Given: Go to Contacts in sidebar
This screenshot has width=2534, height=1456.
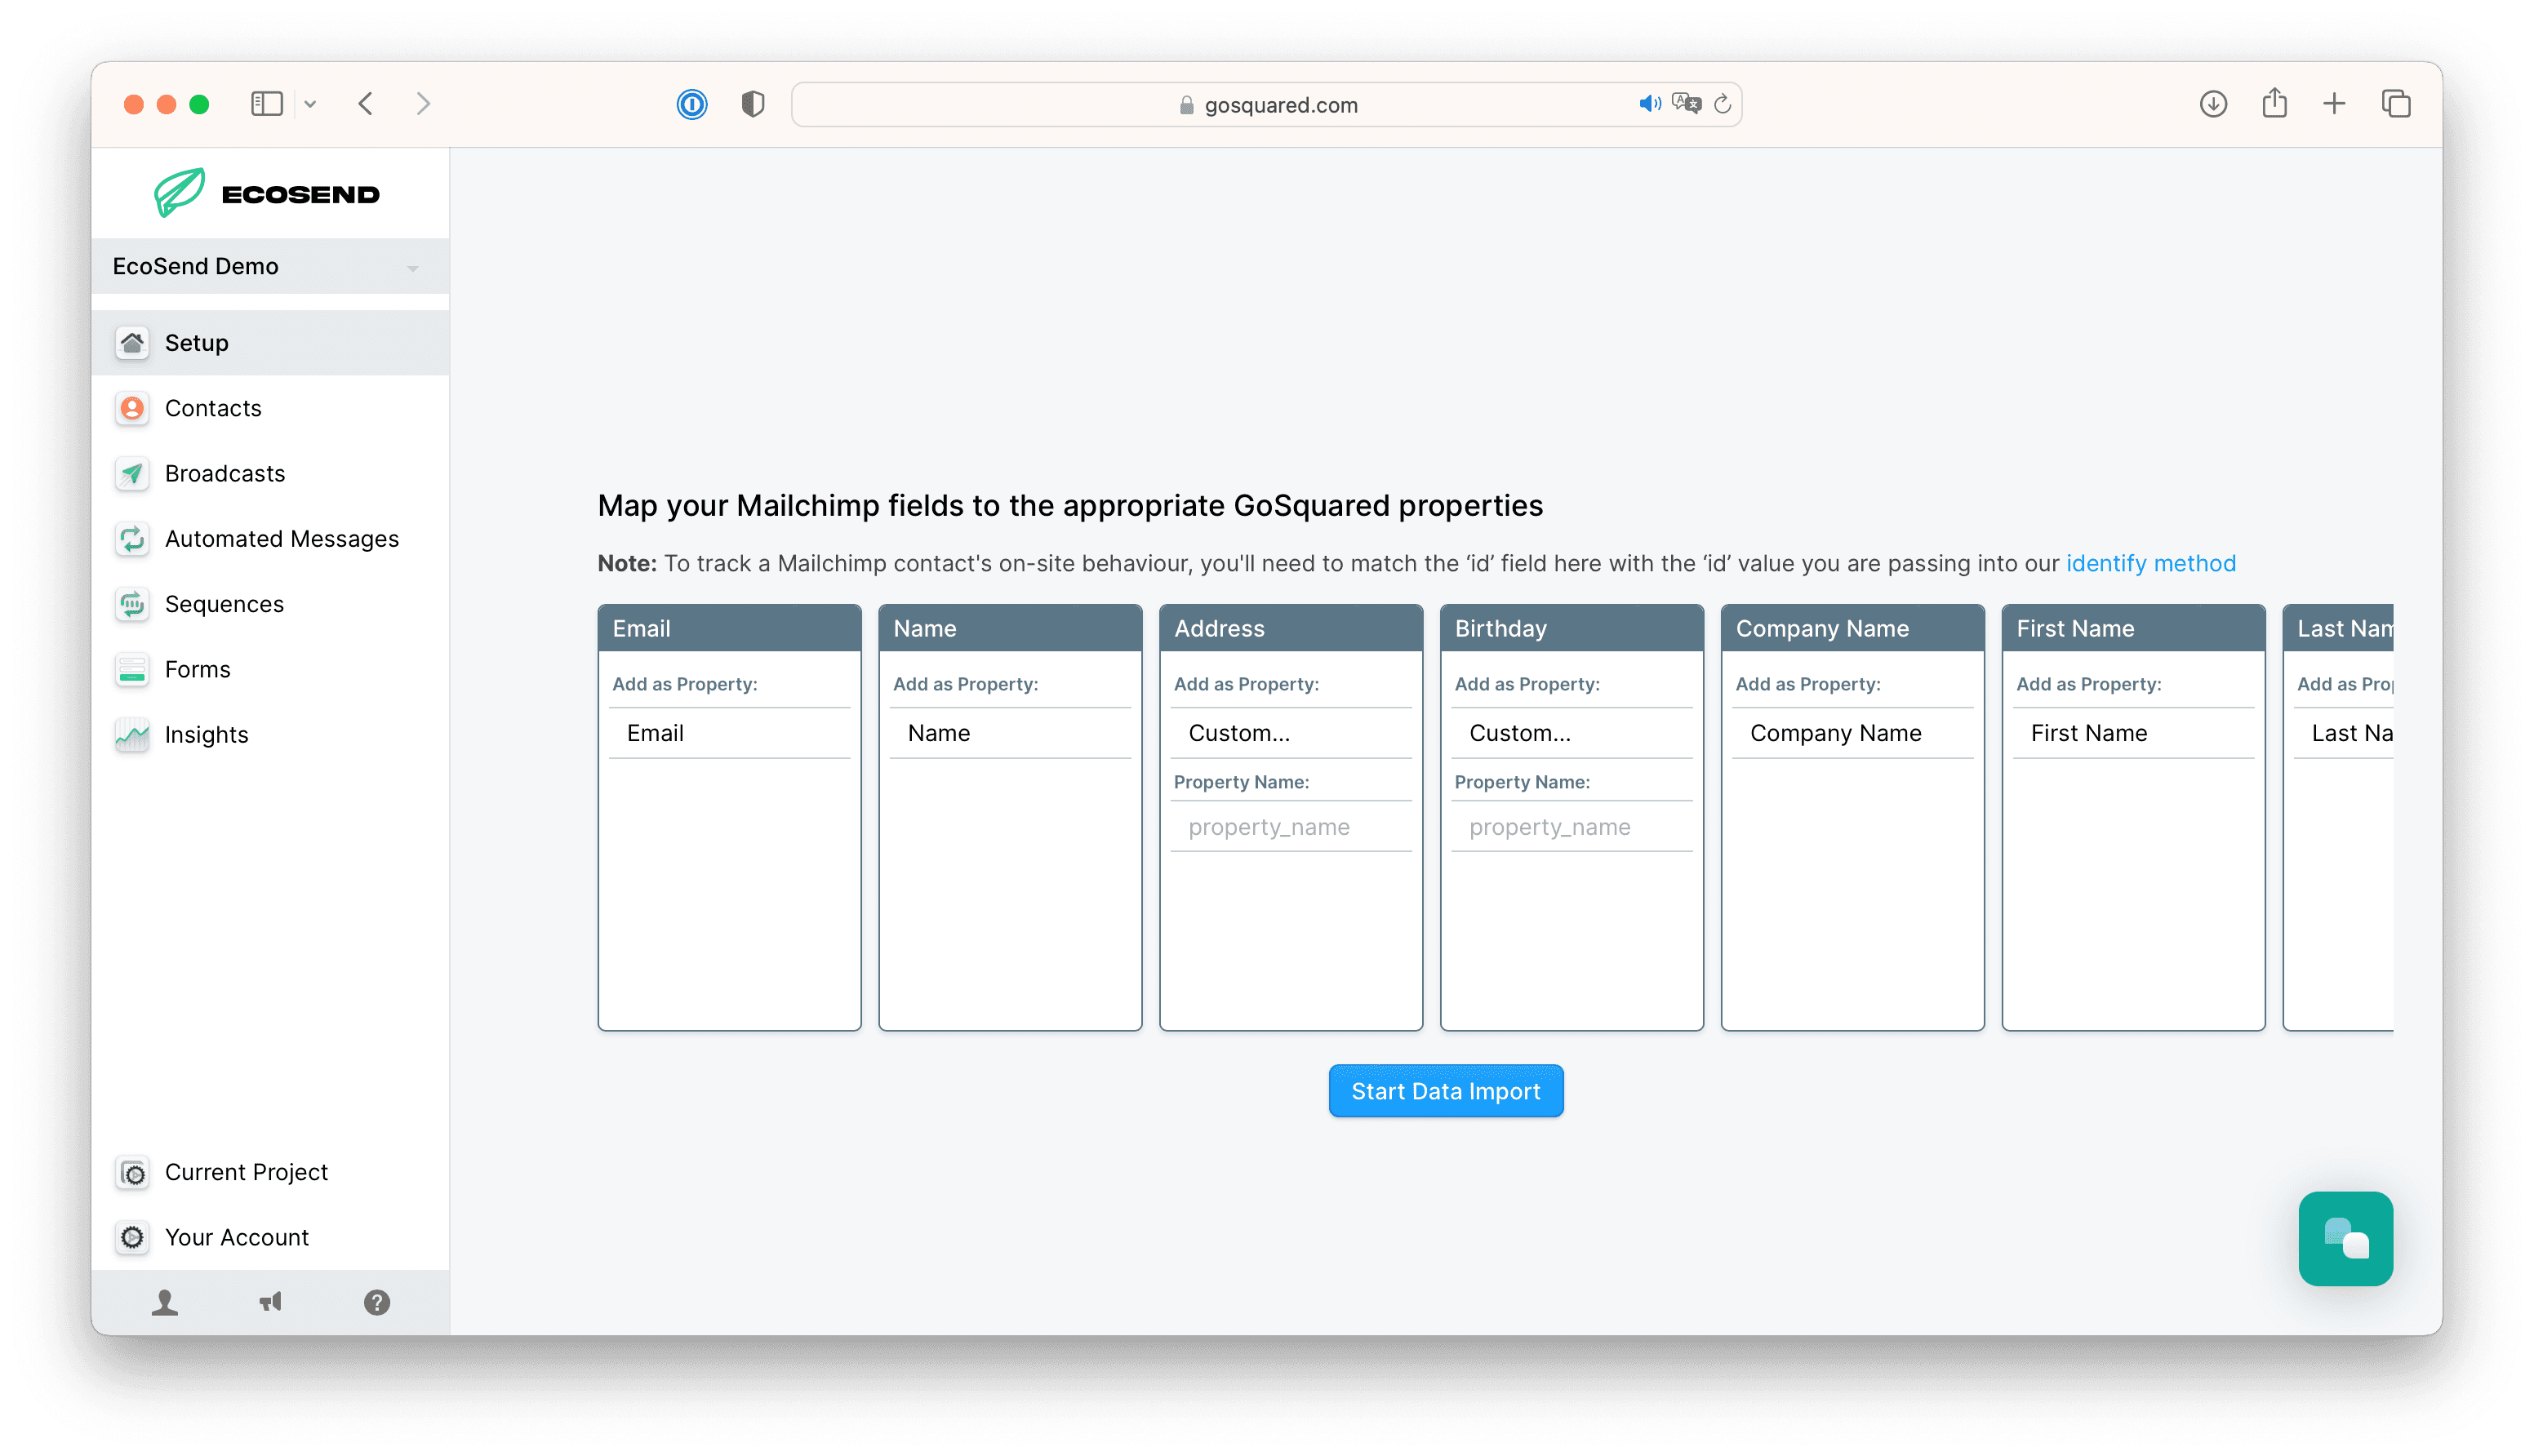Looking at the screenshot, I should [x=270, y=408].
